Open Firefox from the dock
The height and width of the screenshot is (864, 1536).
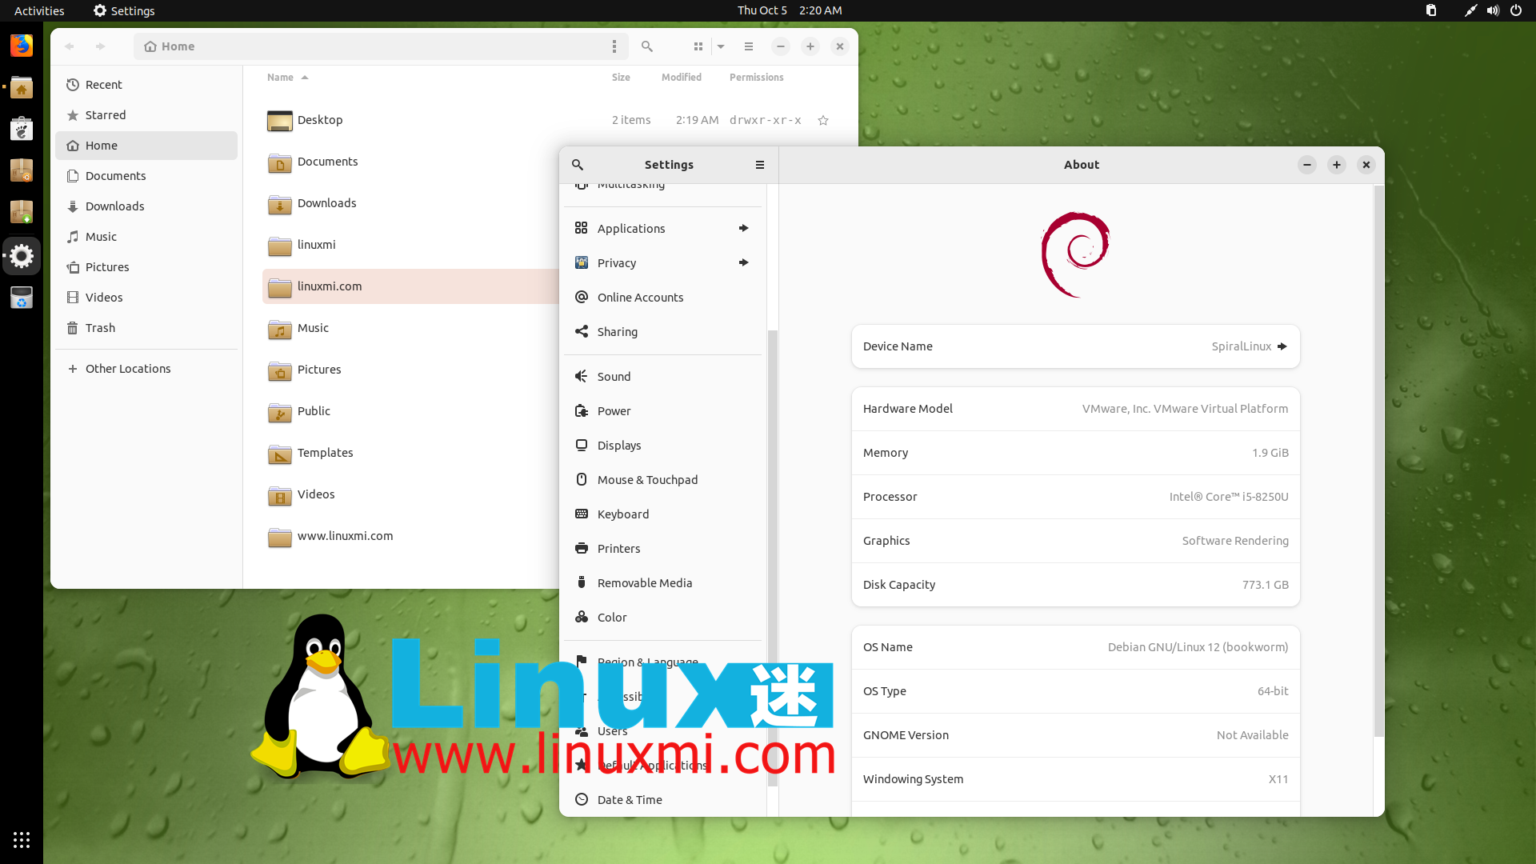[22, 46]
